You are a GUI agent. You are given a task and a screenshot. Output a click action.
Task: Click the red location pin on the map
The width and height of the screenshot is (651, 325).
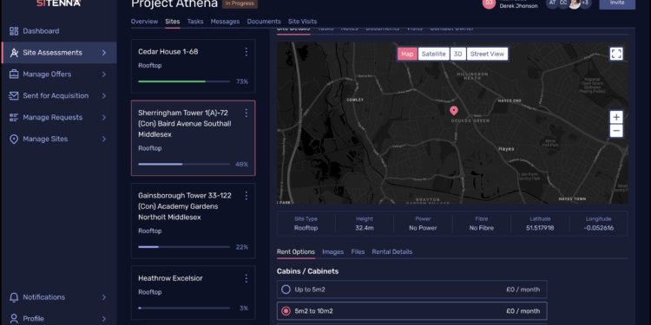(454, 110)
